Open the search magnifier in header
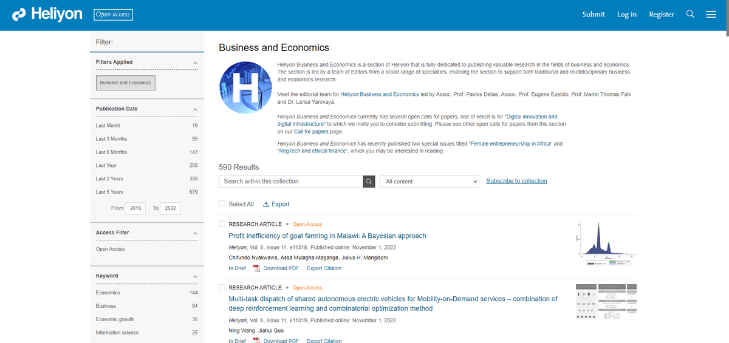This screenshot has width=729, height=343. pyautogui.click(x=690, y=14)
